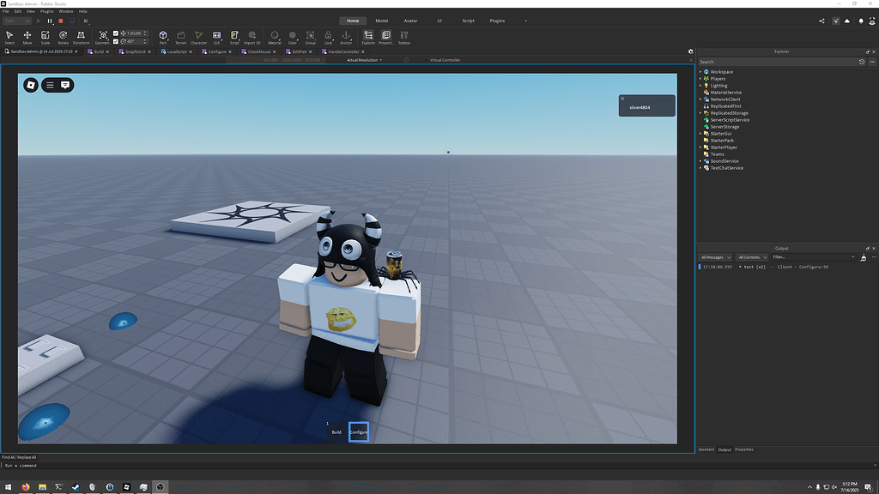
Task: Open the All Contexts dropdown in Output
Action: click(751, 256)
